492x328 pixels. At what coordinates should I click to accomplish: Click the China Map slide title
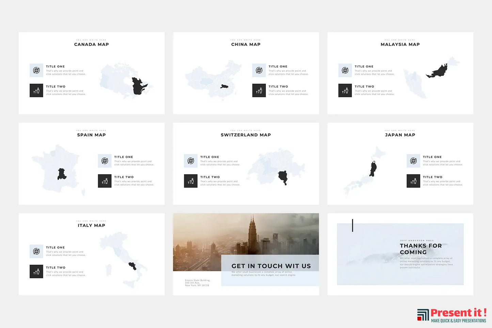click(246, 44)
